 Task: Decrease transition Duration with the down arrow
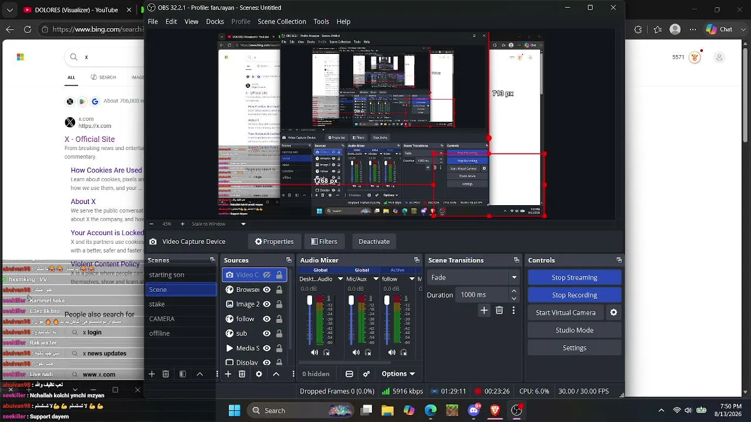coord(514,298)
